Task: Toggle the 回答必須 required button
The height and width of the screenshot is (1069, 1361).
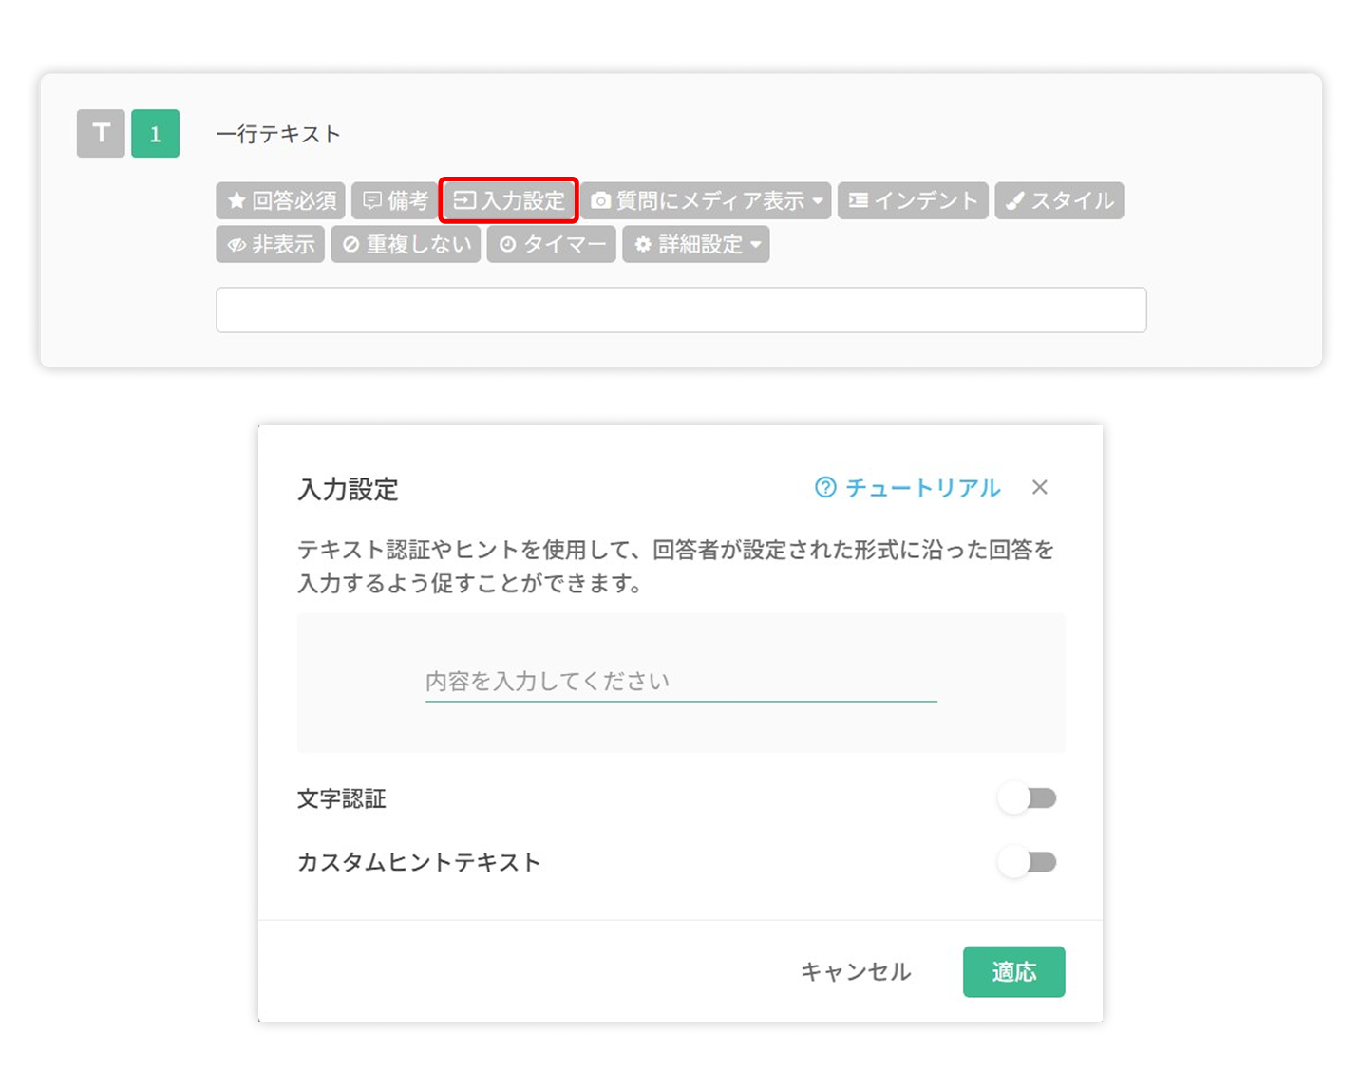Action: [x=280, y=200]
